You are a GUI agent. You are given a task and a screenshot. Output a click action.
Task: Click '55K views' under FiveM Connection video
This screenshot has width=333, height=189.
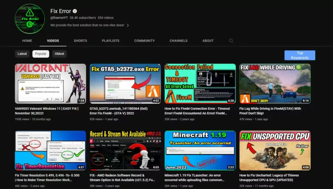171,119
